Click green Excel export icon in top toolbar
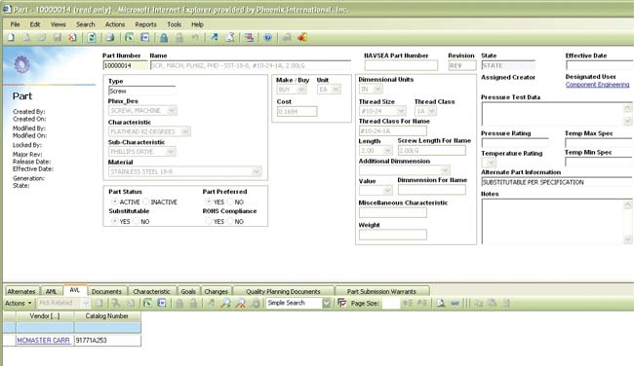Viewport: 634px width, 366px height. pos(129,38)
